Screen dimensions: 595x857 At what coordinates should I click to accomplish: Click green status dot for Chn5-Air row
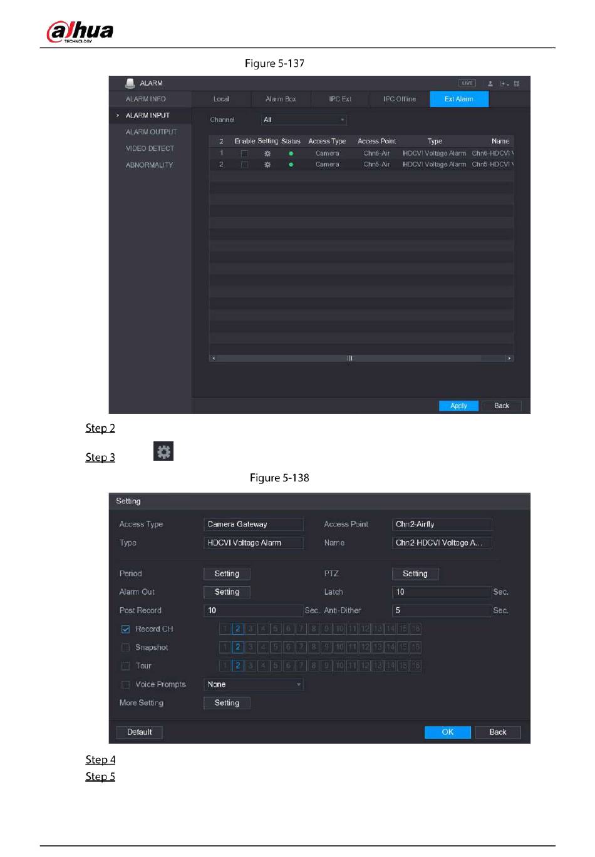coord(291,165)
